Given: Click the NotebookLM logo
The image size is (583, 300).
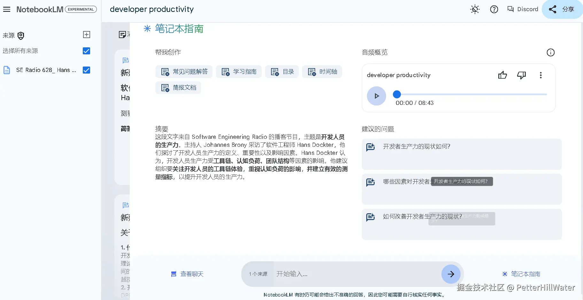Looking at the screenshot, I should 40,9.
